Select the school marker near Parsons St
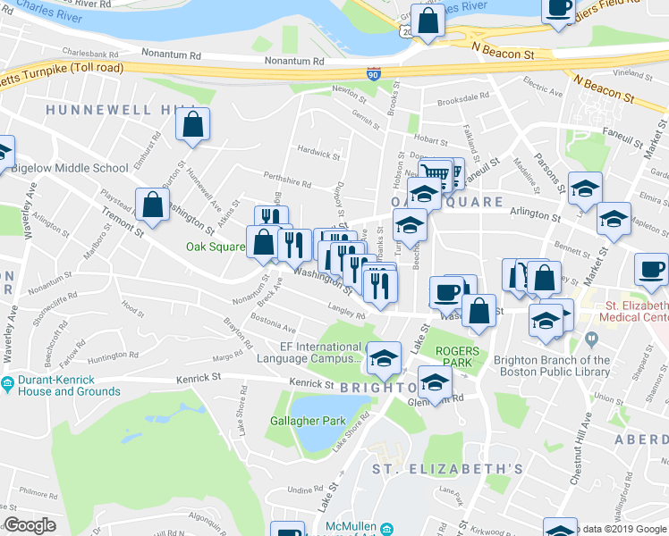The height and width of the screenshot is (536, 669). 585,191
